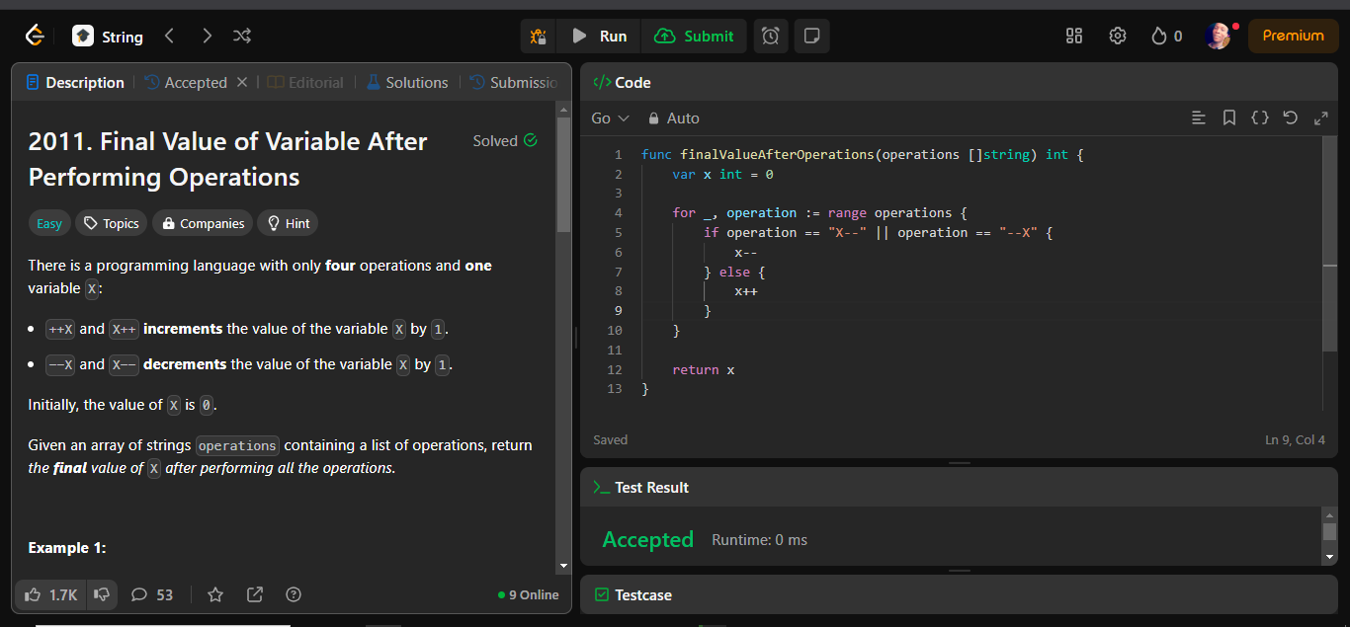The width and height of the screenshot is (1350, 627).
Task: Pick a random problem with shuffle icon
Action: pos(242,36)
